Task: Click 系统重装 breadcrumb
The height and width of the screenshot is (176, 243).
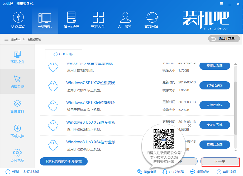Action: pyautogui.click(x=34, y=39)
